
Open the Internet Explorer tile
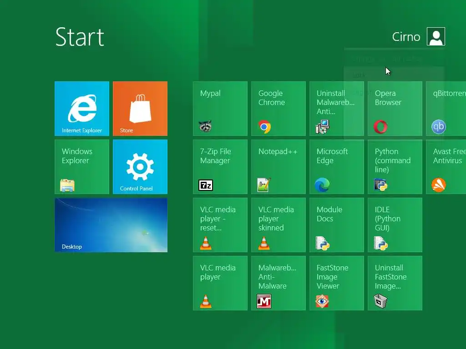tap(82, 109)
